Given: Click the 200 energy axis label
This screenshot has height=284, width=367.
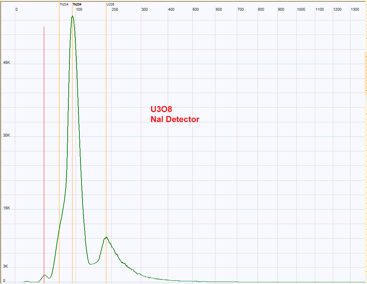Looking at the screenshot, I should point(115,9).
